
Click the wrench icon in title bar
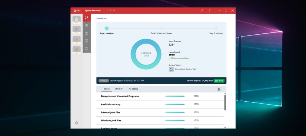[x=202, y=11]
